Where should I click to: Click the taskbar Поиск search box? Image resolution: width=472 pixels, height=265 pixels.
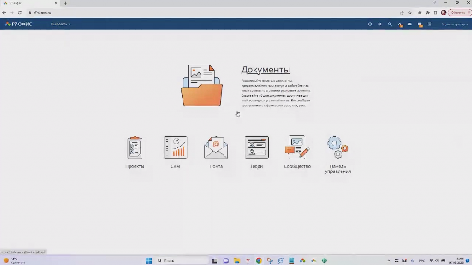tap(183, 260)
